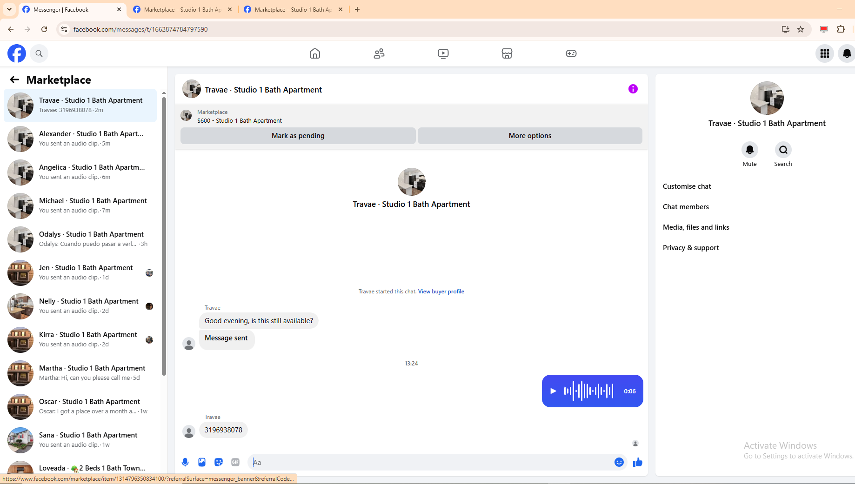Switch to the second Marketplace browser tab
Image resolution: width=855 pixels, height=484 pixels.
(x=182, y=9)
